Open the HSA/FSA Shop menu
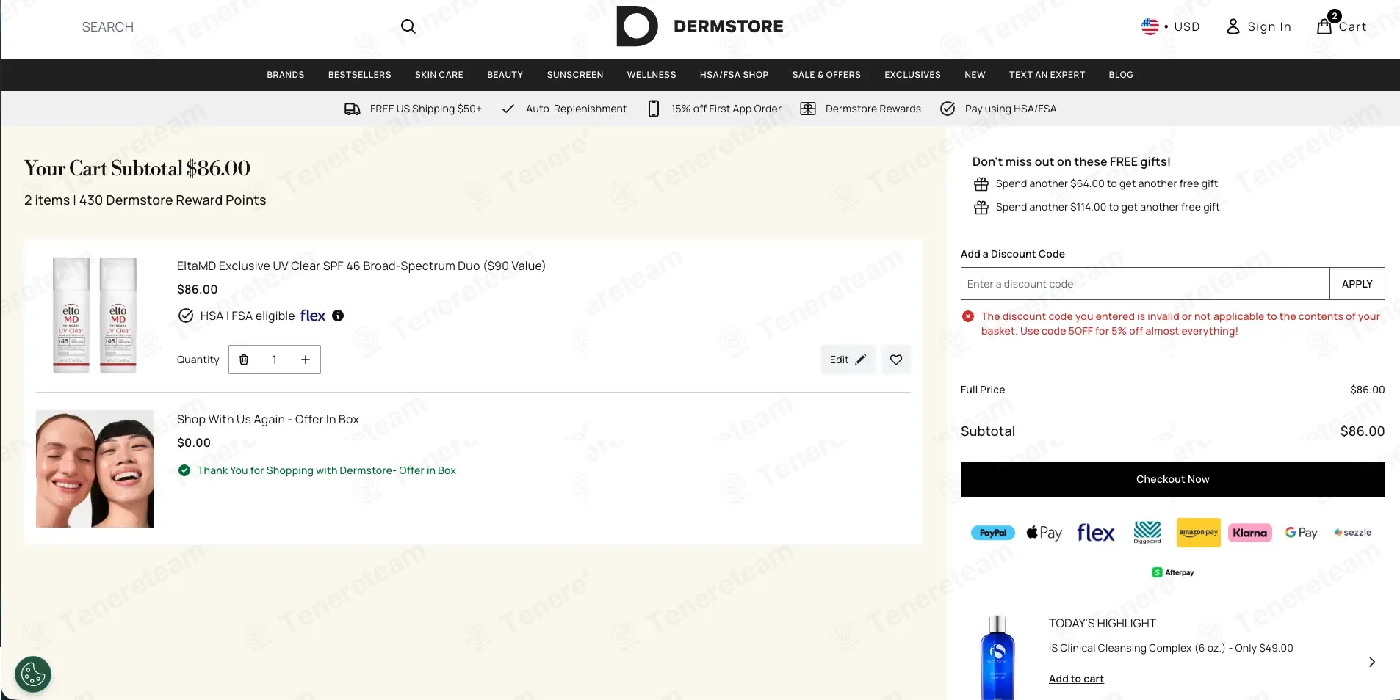 [x=735, y=75]
